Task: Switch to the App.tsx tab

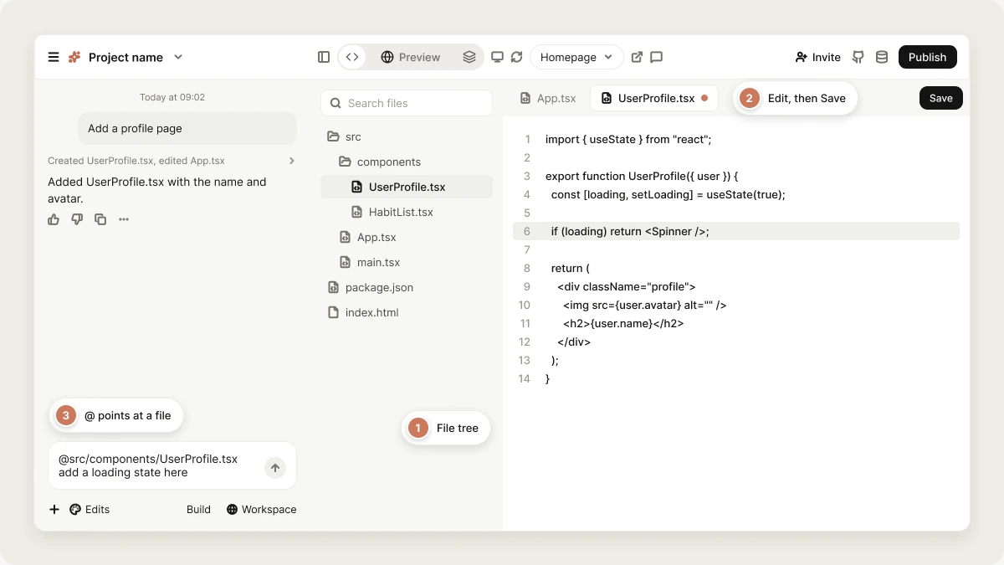Action: coord(548,98)
